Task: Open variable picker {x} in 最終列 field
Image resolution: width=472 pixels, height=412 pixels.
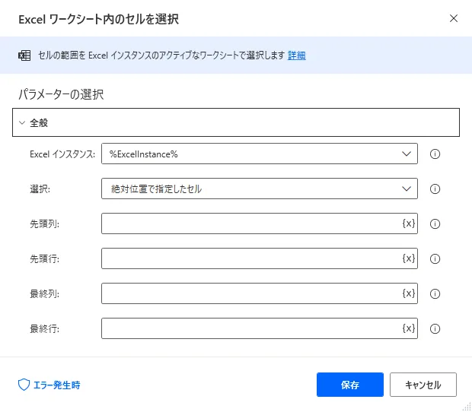Action: [408, 293]
